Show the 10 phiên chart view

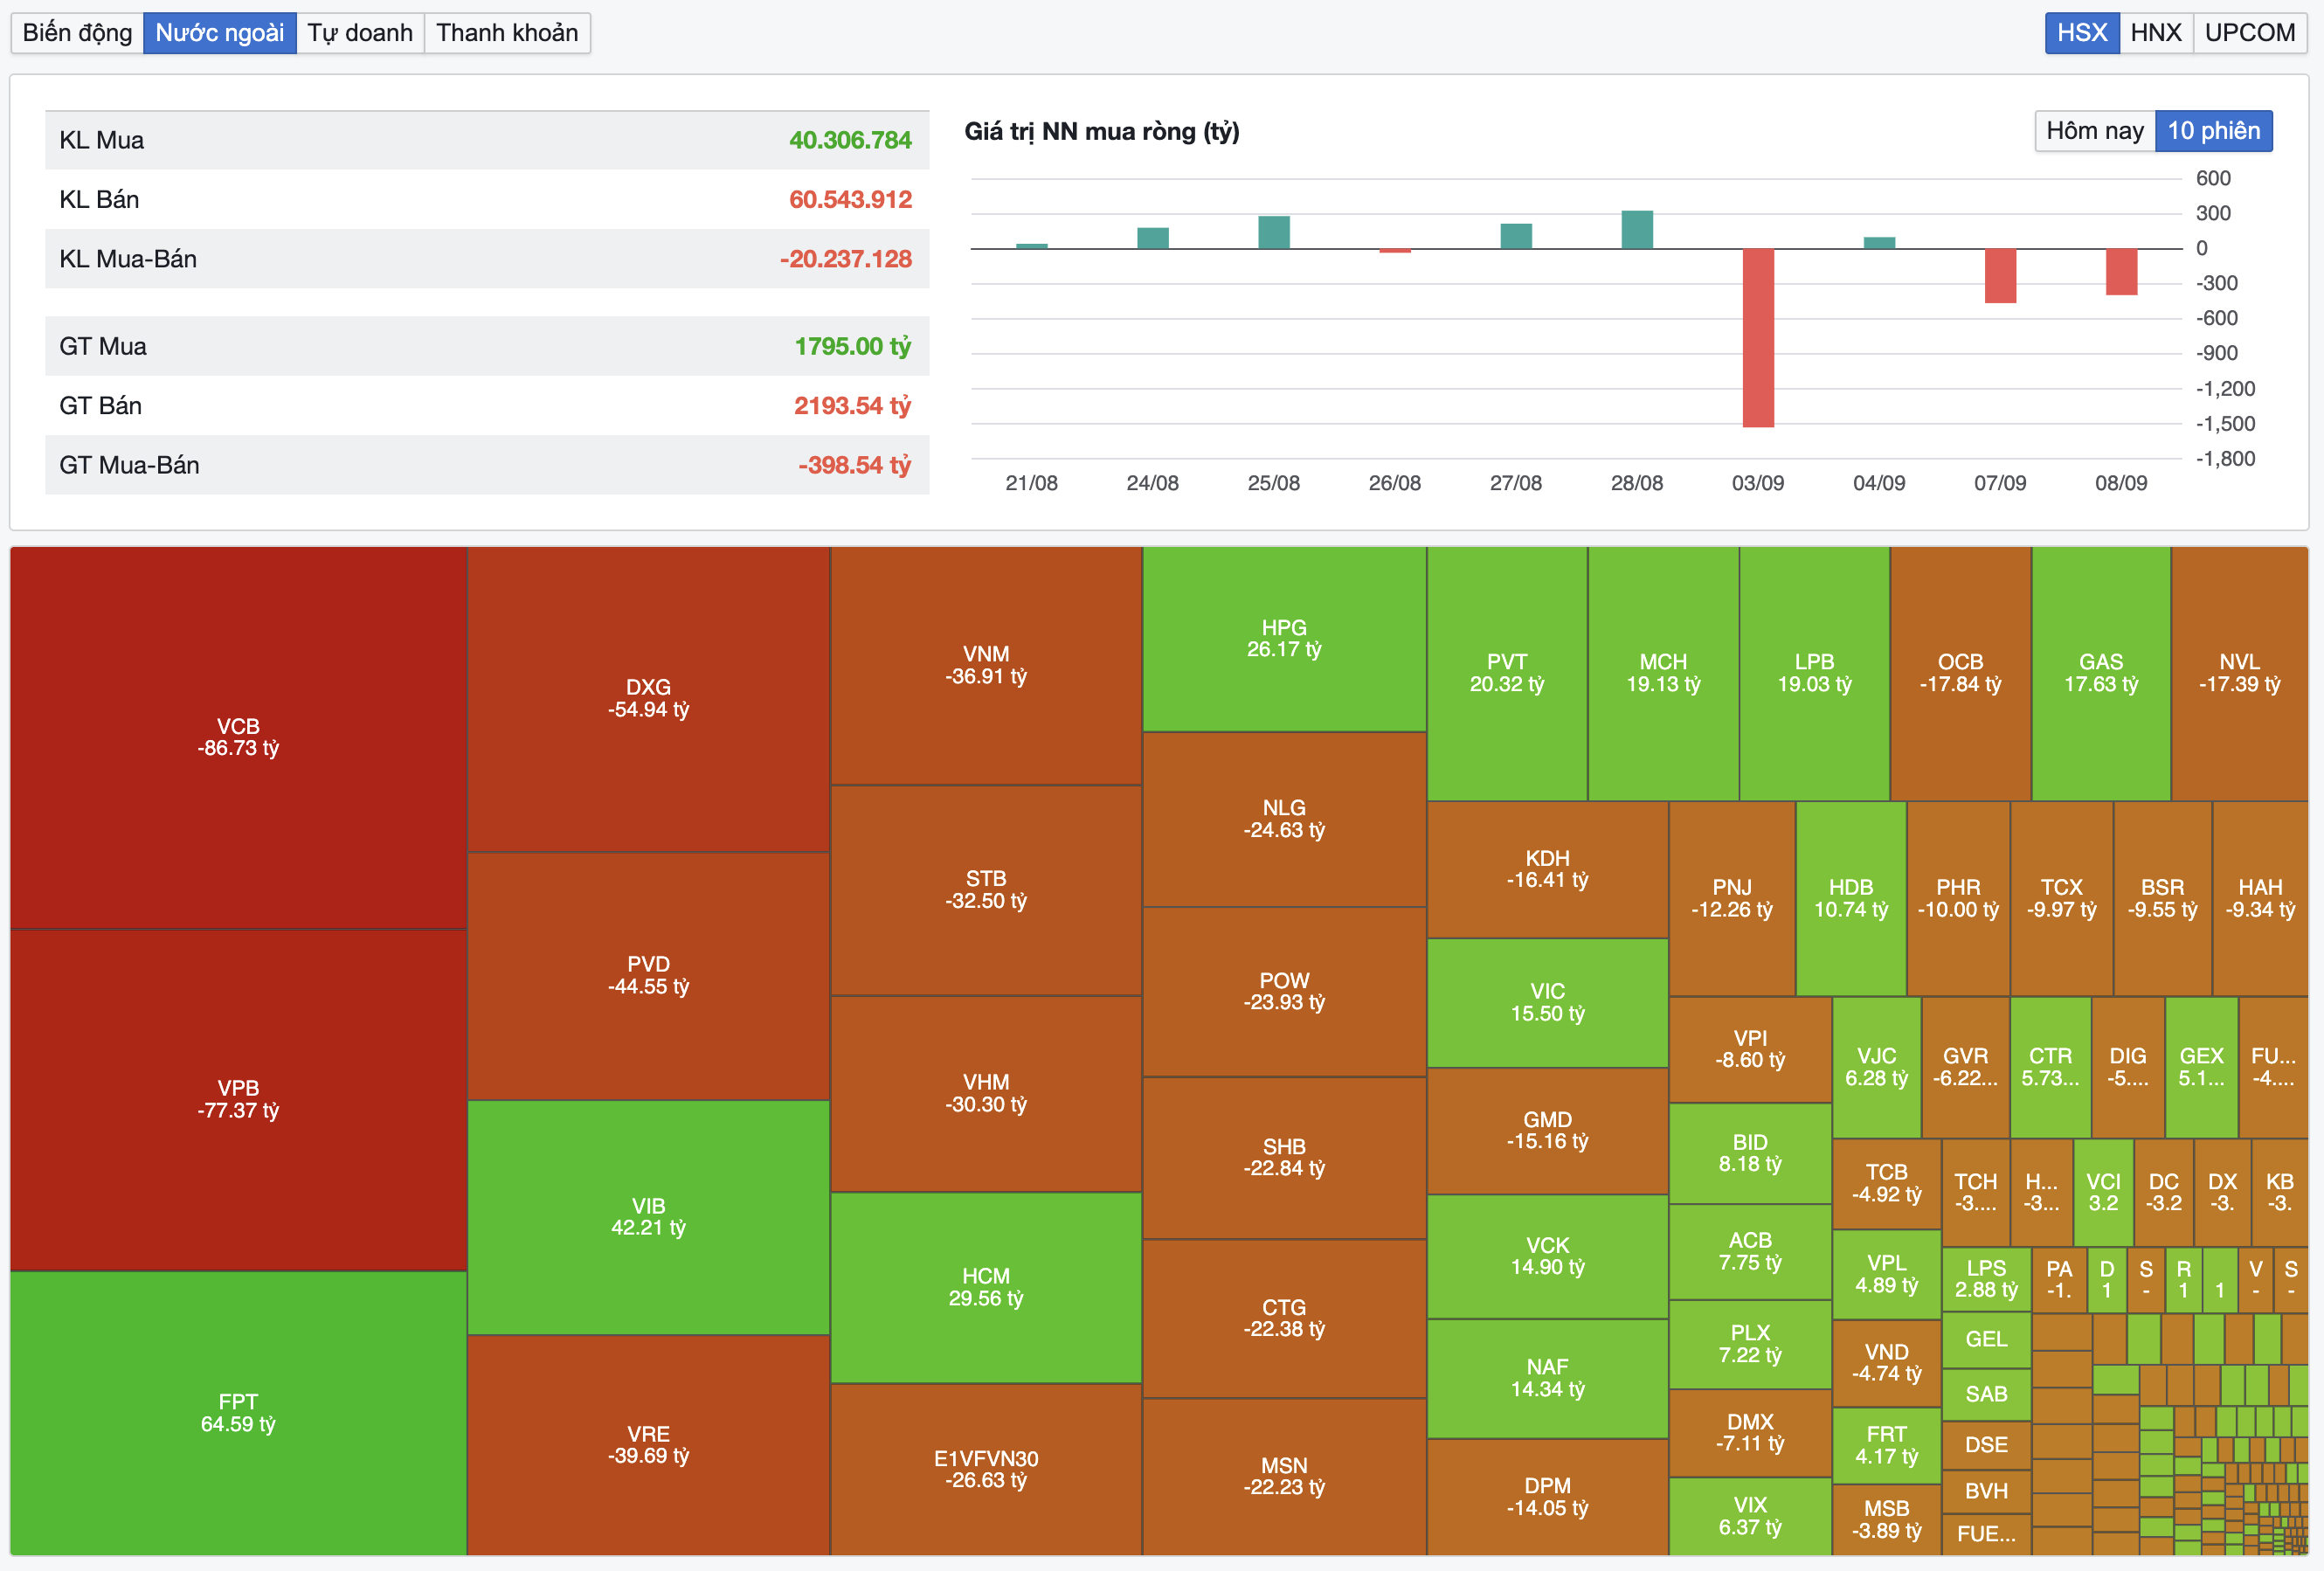pyautogui.click(x=2213, y=131)
